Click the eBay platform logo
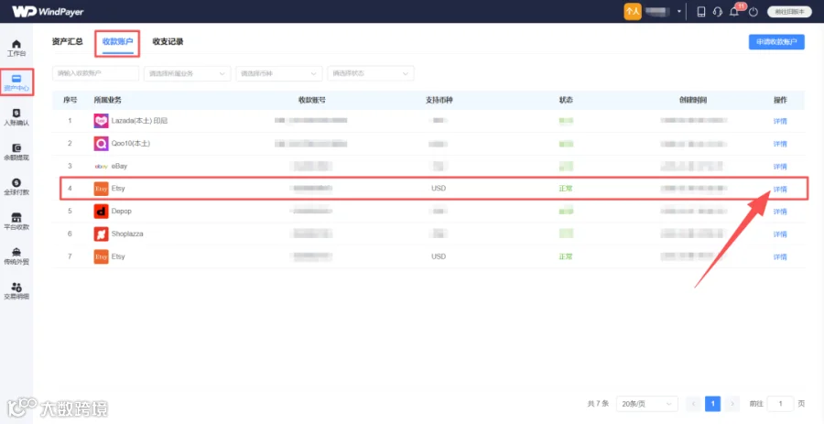The image size is (824, 424). coord(101,166)
